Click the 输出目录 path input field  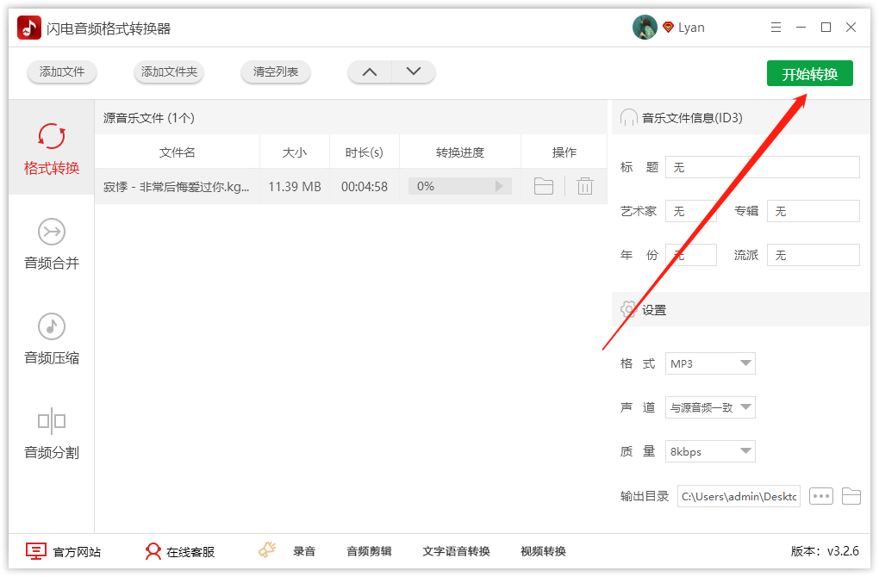point(739,496)
